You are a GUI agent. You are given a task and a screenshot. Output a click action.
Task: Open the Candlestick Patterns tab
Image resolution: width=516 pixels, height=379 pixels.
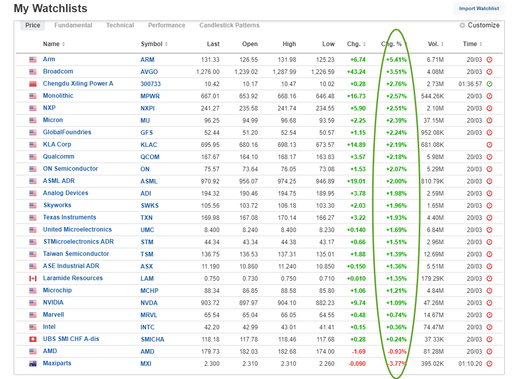point(229,25)
